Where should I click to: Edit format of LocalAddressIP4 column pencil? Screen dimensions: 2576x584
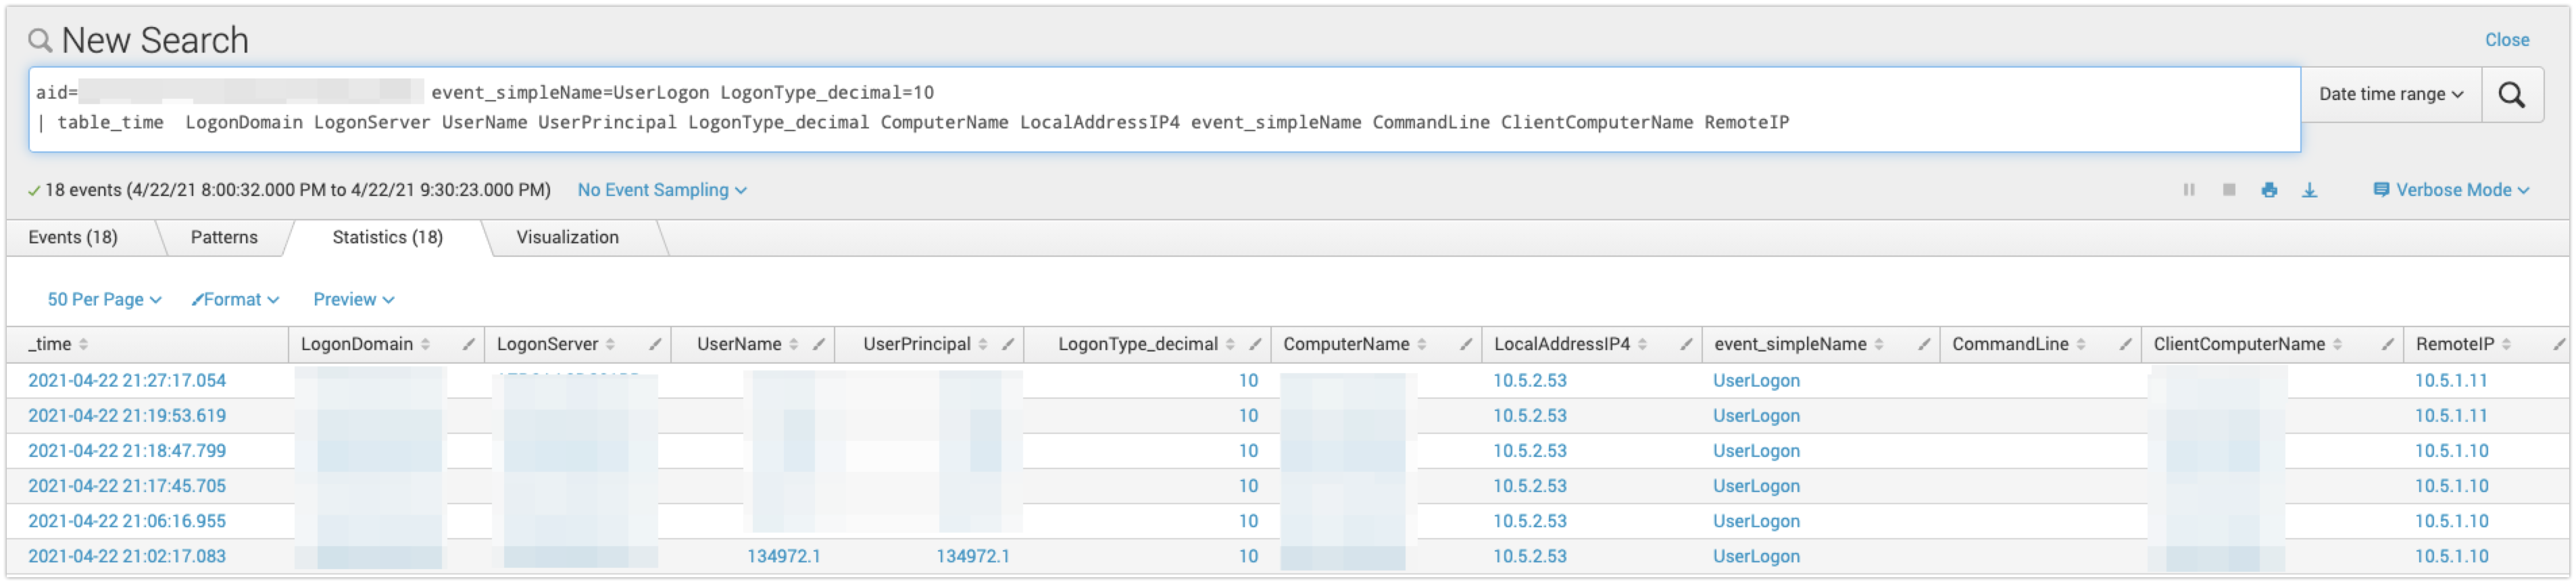tap(1686, 344)
